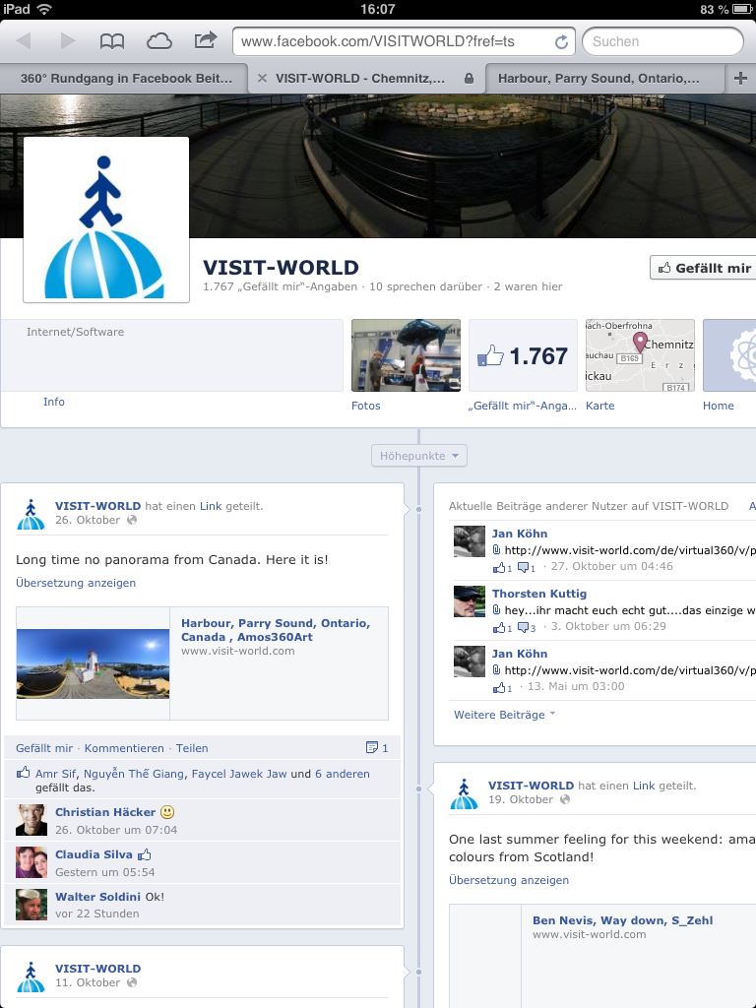The width and height of the screenshot is (756, 1008).
Task: Switch to Harbour, Parry Sound tab
Action: (x=598, y=78)
